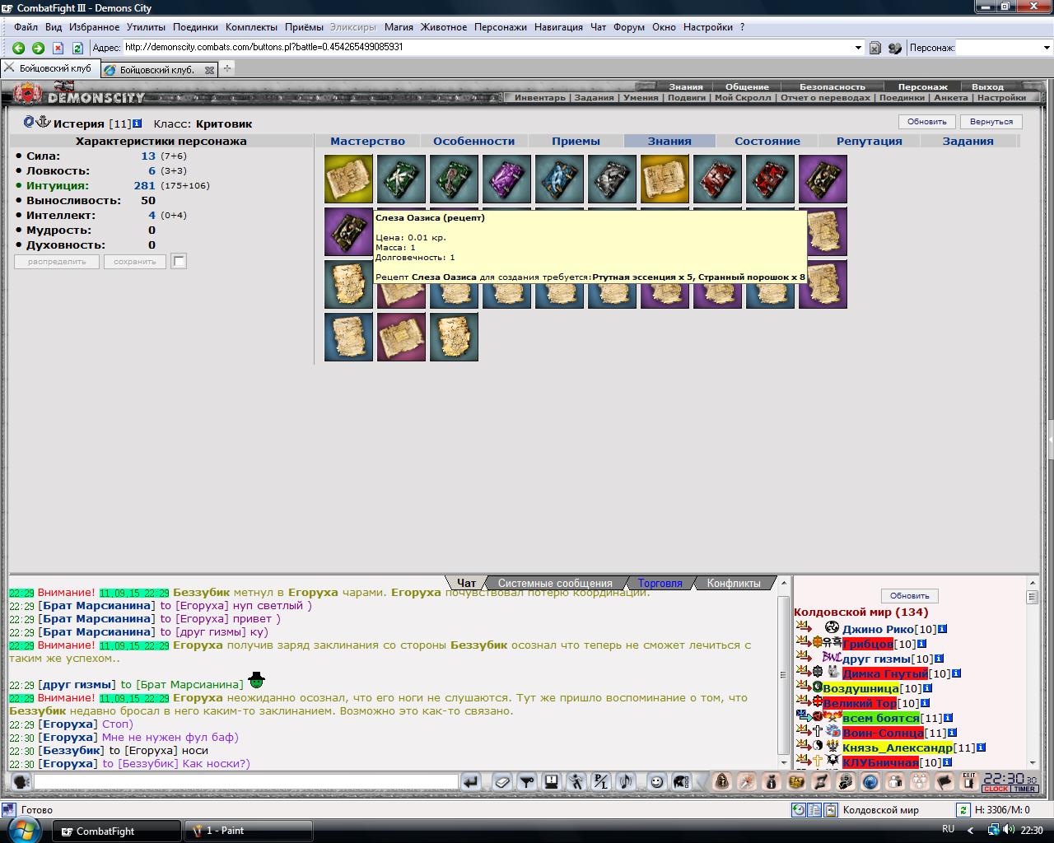
Task: Open the Персонаж dropdown arrow in the toolbar
Action: tap(1047, 48)
